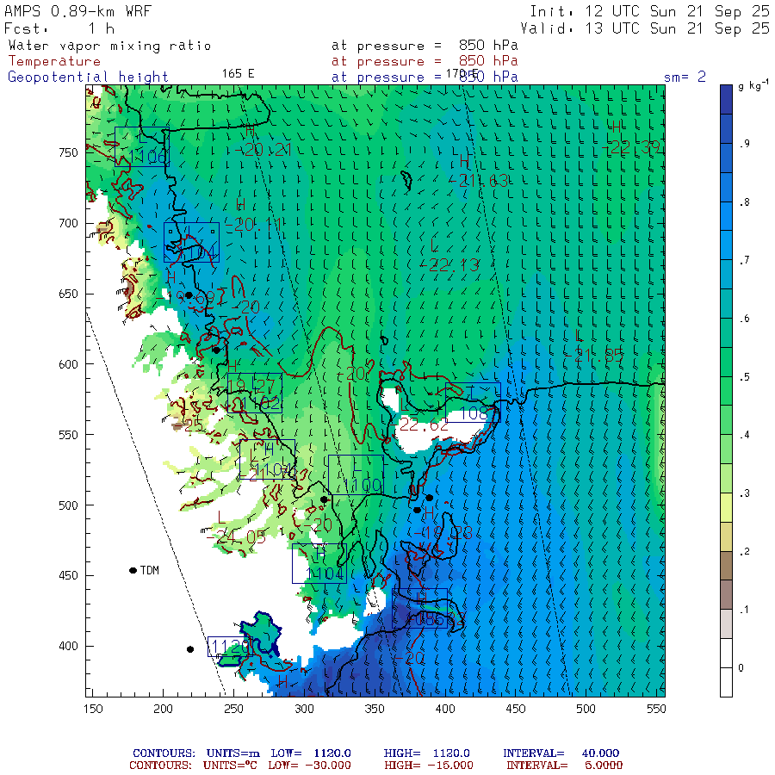Viewport: 775px width, 775px height.
Task: Click the '.5' colorbar tick label
Action: (x=744, y=377)
